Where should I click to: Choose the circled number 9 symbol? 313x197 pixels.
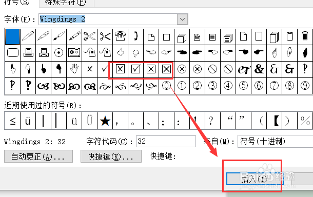pyautogui.click(x=305, y=86)
